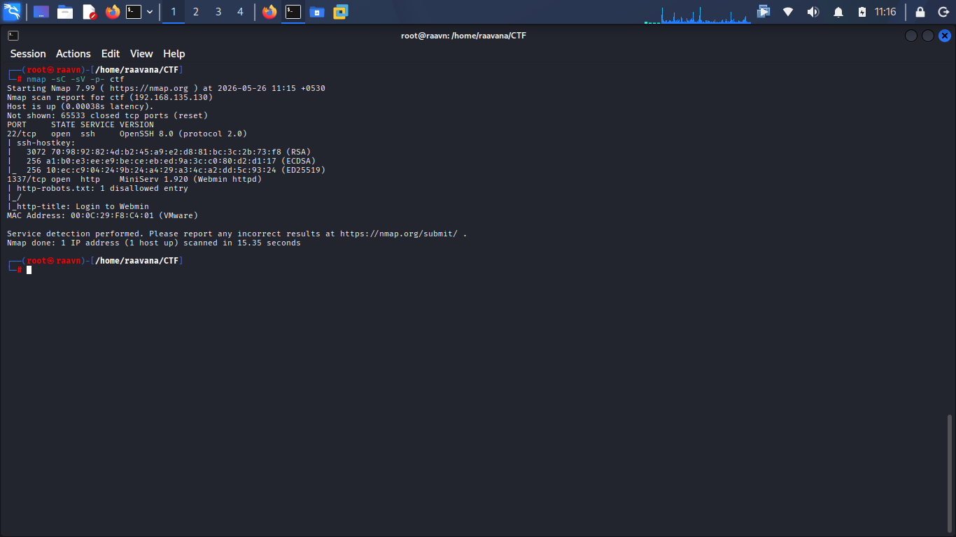
Task: Open the log out icon
Action: point(943,12)
